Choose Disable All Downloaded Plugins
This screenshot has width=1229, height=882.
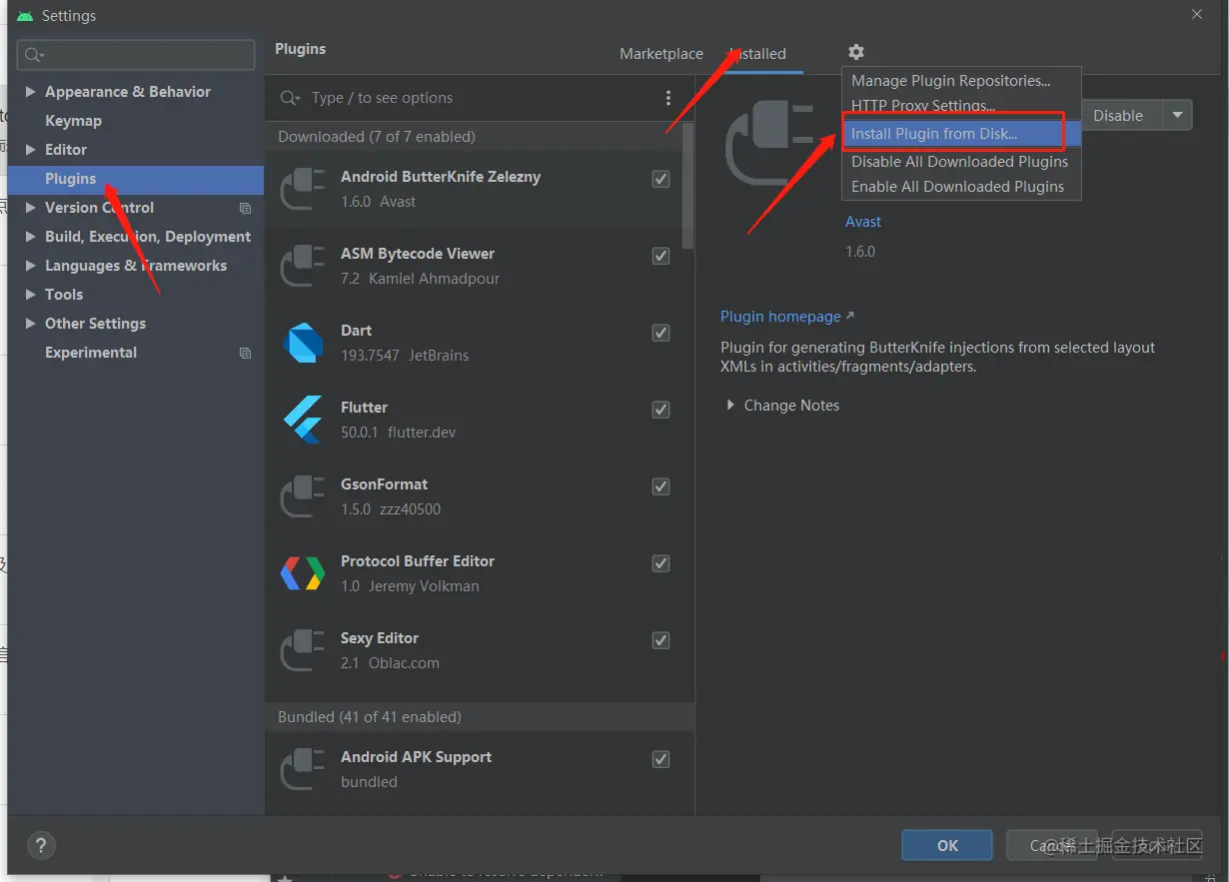click(x=961, y=162)
